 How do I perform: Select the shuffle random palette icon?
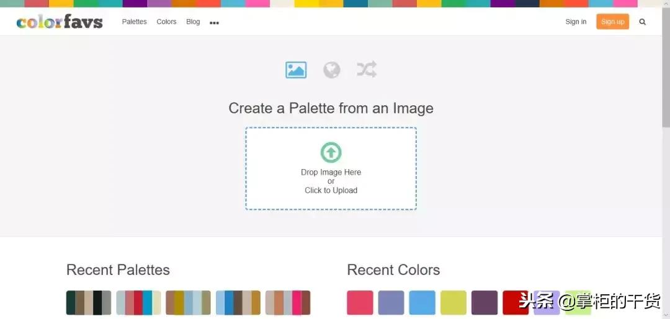point(367,69)
